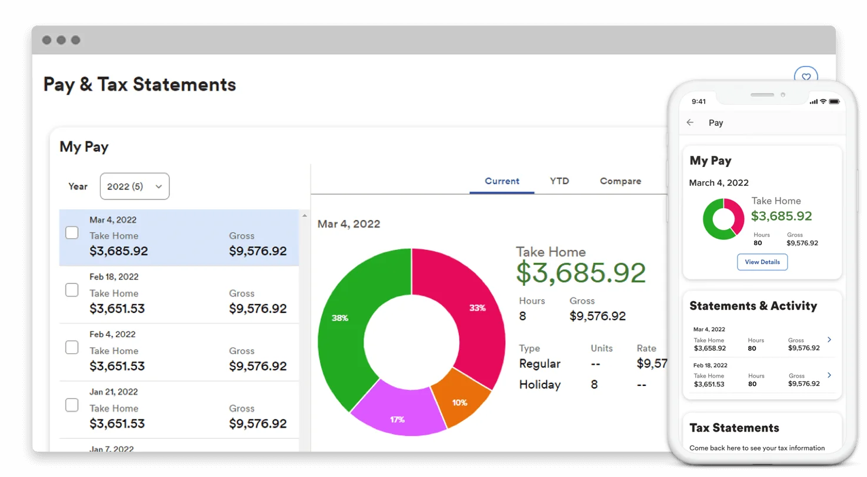Open the Year dropdown showing 2022 (5)

[134, 186]
